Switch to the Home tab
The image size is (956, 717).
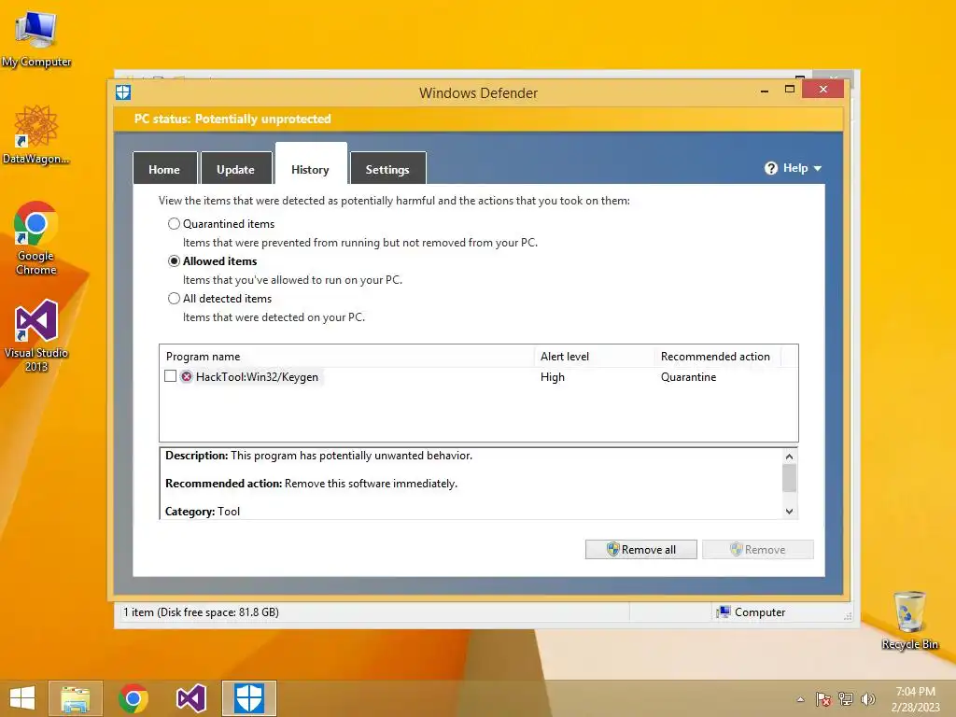coord(164,169)
